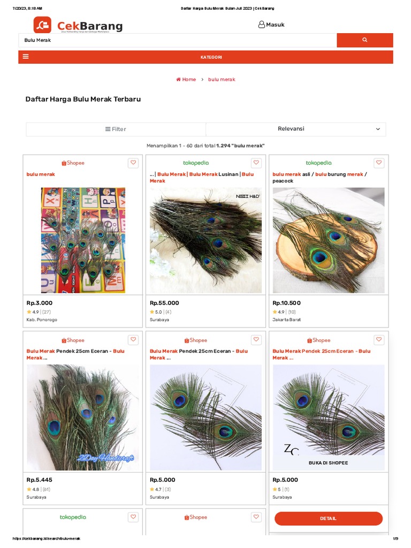Click the orange search magnifier button
411x548 pixels.
364,40
